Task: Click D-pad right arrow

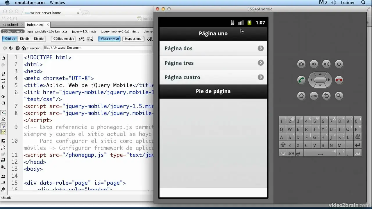Action: [x=329, y=80]
